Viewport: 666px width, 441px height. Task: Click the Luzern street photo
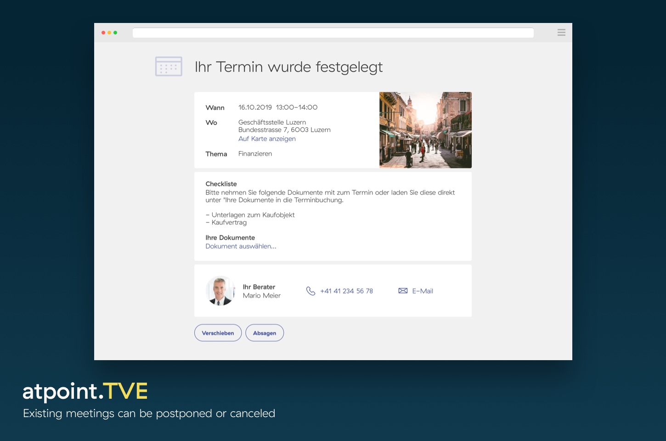point(425,130)
